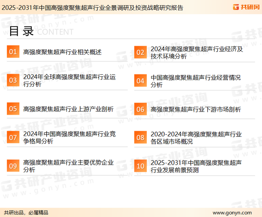This screenshot has width=262, height=217.
Task: Click the 09 orange number badge
Action: pyautogui.click(x=13, y=166)
